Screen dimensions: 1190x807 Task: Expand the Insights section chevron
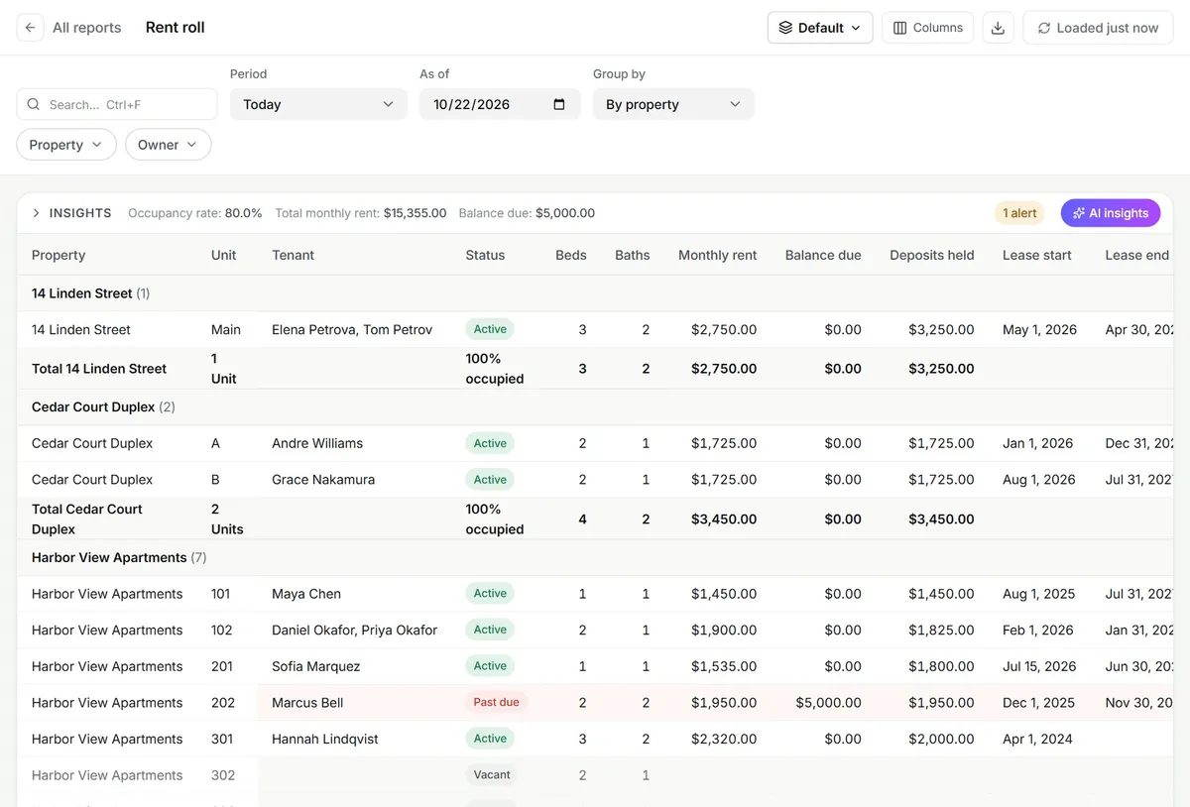click(37, 213)
